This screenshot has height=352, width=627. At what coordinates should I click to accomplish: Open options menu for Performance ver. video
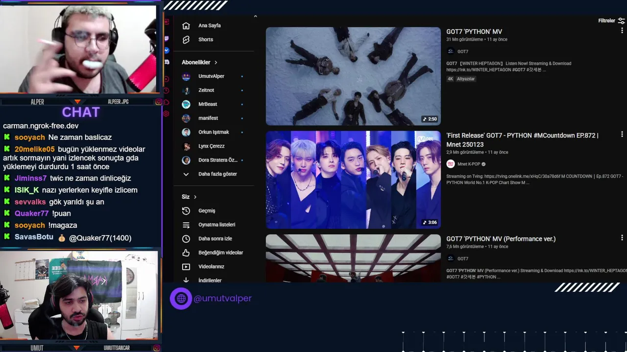coord(622,238)
